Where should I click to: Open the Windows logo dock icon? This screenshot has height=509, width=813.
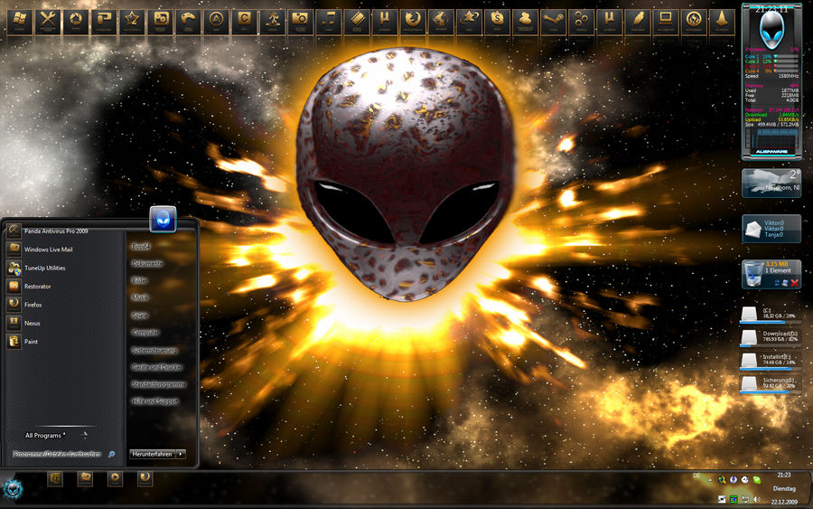(20, 22)
